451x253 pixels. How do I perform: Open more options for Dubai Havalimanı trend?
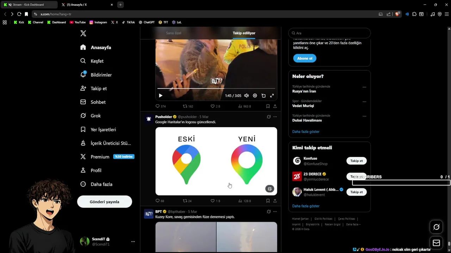[364, 116]
